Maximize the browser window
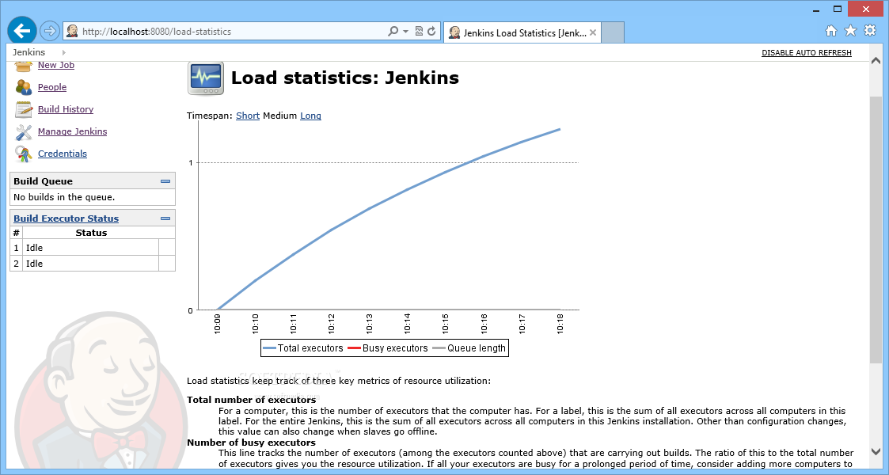The width and height of the screenshot is (889, 475). point(838,9)
